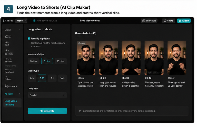Click the 00:46 duration label

point(81,78)
